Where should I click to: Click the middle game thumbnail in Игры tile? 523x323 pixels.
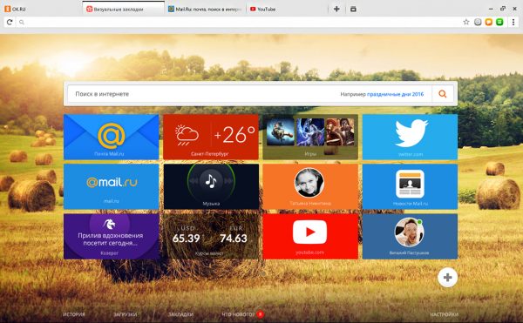pyautogui.click(x=310, y=131)
